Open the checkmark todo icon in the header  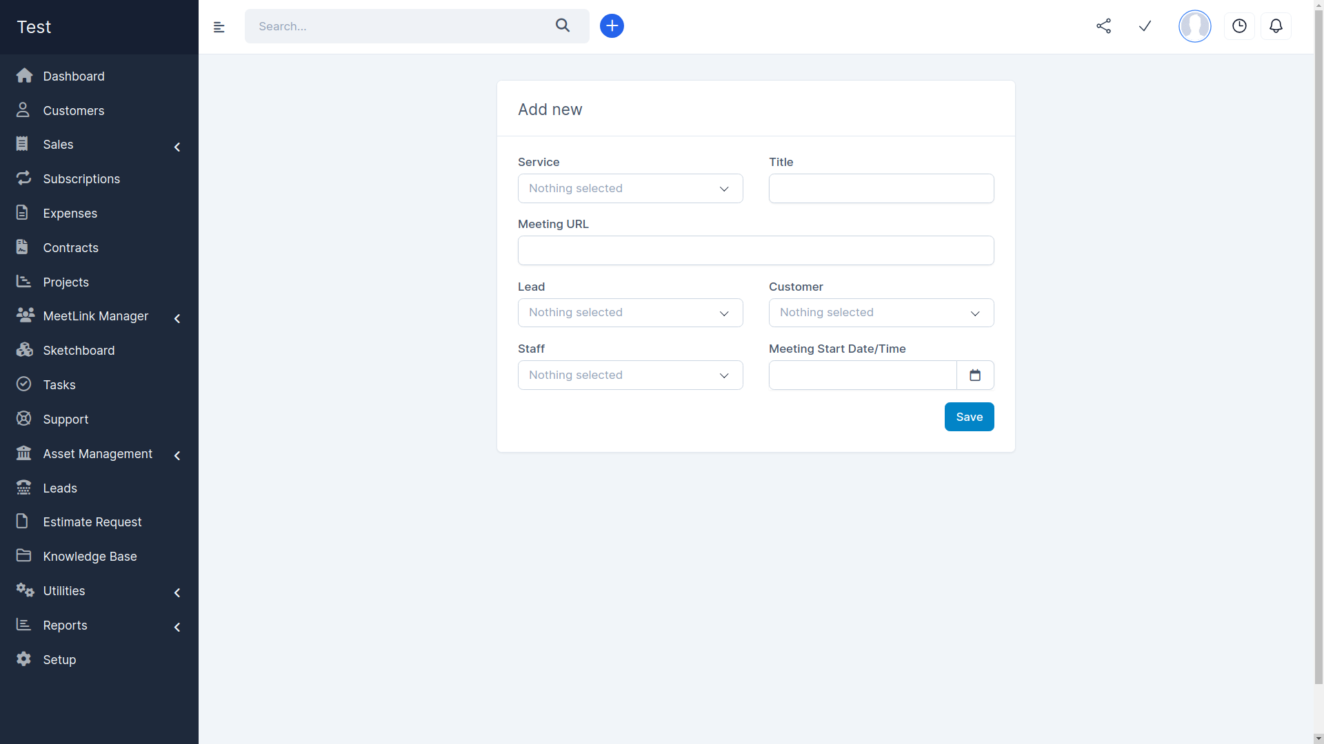pyautogui.click(x=1145, y=26)
